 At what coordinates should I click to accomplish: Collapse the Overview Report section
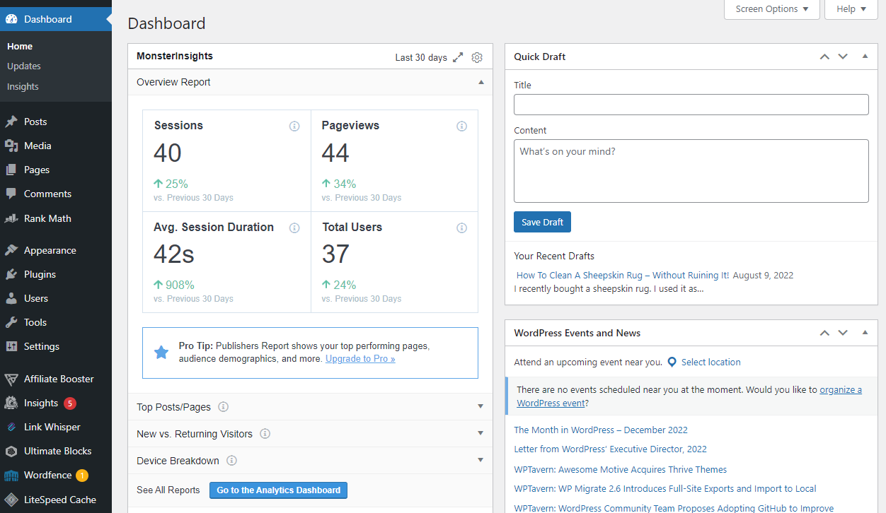tap(481, 82)
